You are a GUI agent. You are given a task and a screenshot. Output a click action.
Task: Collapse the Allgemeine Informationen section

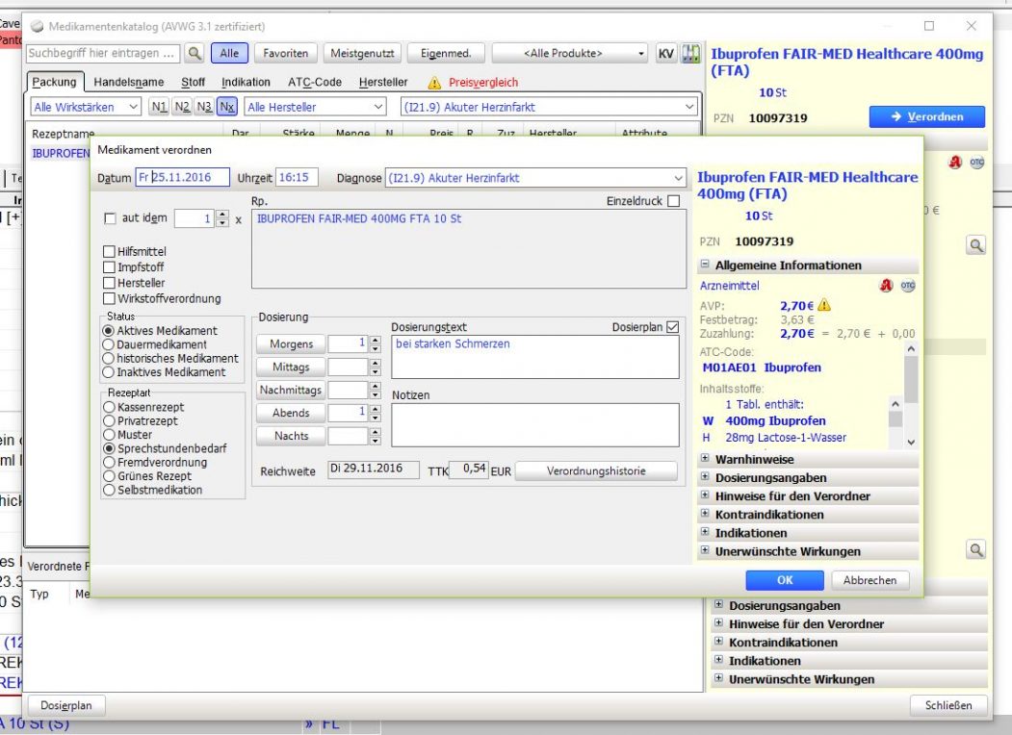(705, 265)
